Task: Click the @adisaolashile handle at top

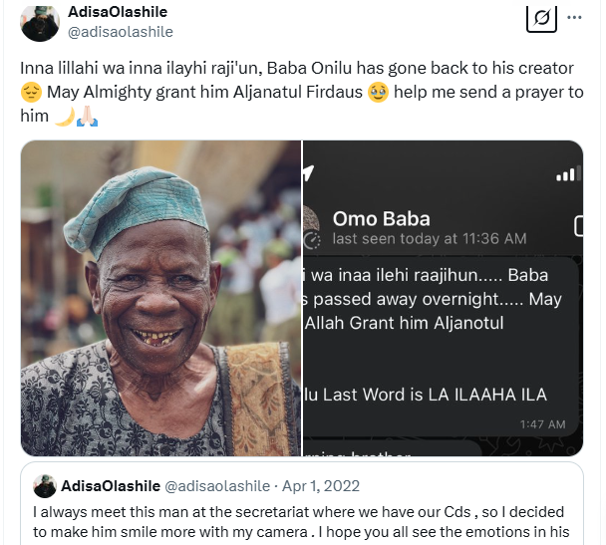Action: pyautogui.click(x=120, y=32)
